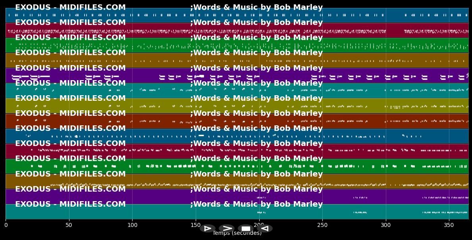Select the nearly empty purple track lane
Screen dimensions: 472x240
[x=237, y=197]
